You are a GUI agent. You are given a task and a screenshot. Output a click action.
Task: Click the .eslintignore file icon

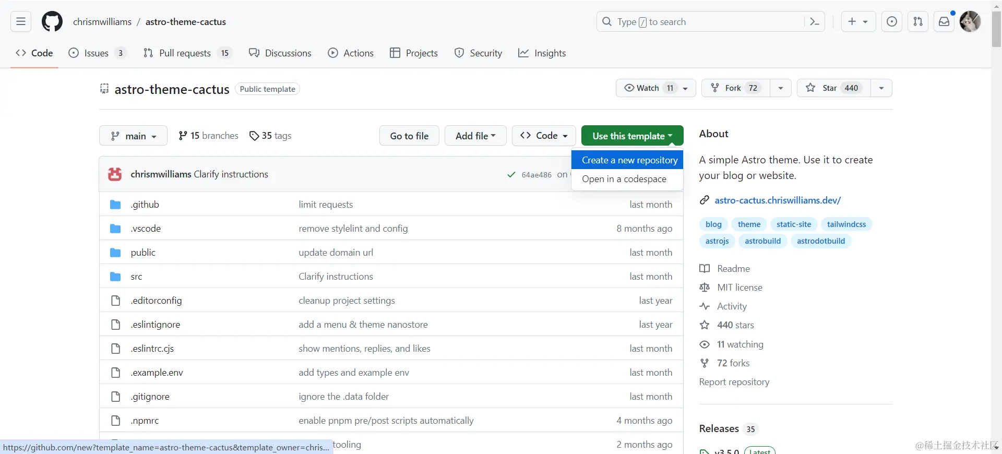pyautogui.click(x=115, y=325)
